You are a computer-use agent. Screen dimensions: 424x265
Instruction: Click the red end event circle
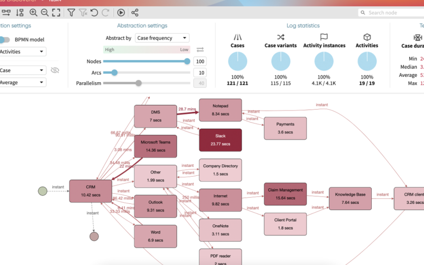tap(94, 236)
